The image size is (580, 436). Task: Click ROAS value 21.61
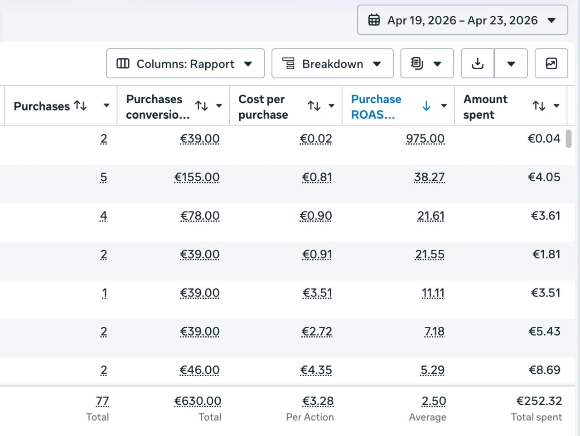(x=431, y=216)
